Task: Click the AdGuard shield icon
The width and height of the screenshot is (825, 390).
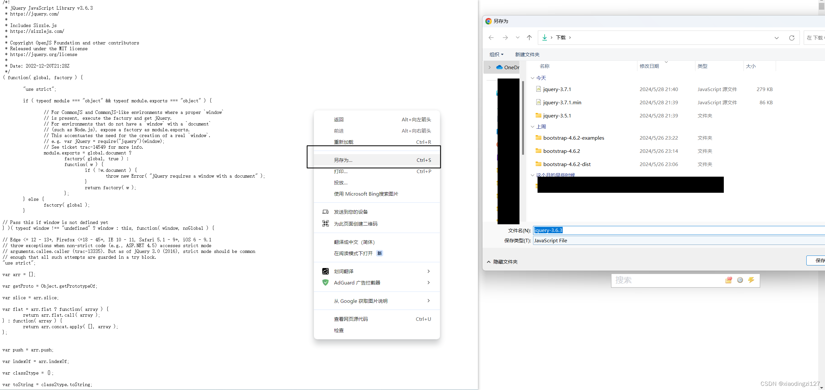Action: tap(325, 283)
